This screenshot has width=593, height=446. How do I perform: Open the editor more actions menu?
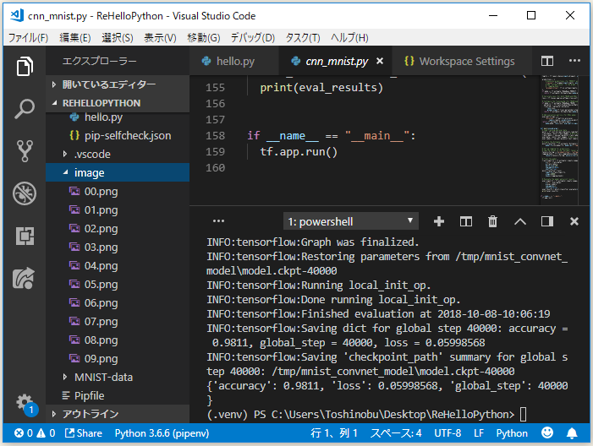pyautogui.click(x=574, y=61)
